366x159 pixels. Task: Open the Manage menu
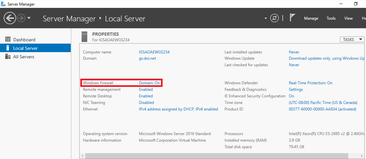tap(311, 18)
